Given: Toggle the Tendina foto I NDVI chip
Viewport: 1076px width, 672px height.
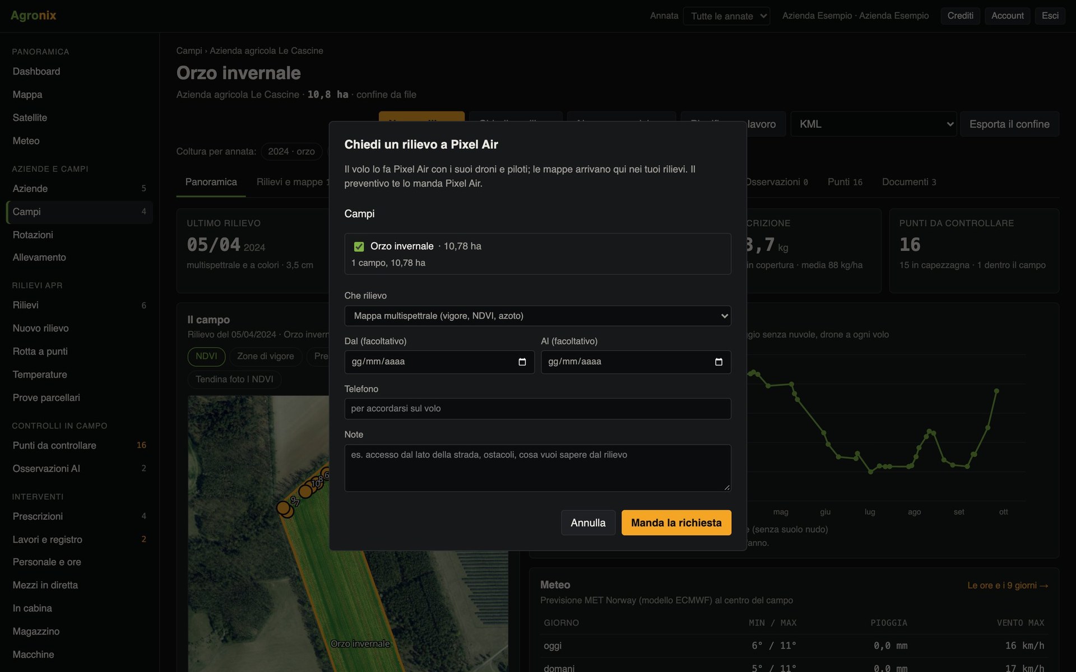Looking at the screenshot, I should coord(234,380).
